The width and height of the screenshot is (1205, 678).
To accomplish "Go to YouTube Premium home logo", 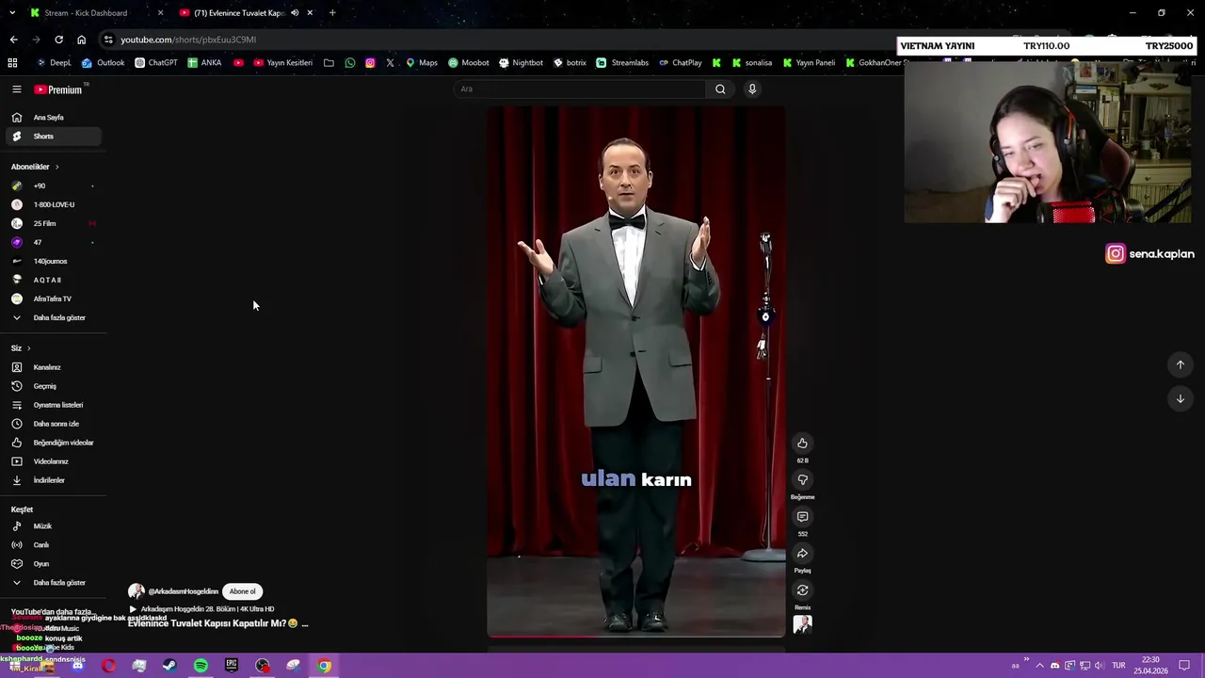I will [x=58, y=89].
